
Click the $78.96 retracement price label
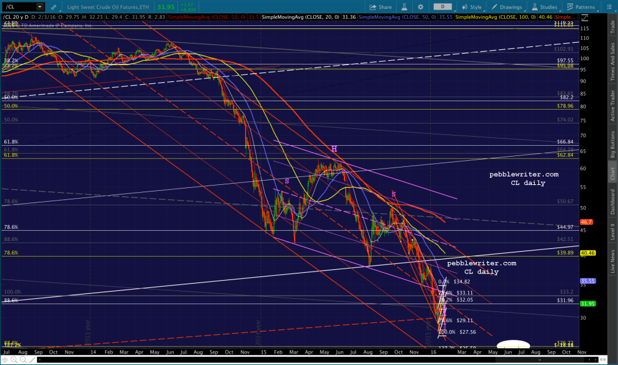click(565, 106)
